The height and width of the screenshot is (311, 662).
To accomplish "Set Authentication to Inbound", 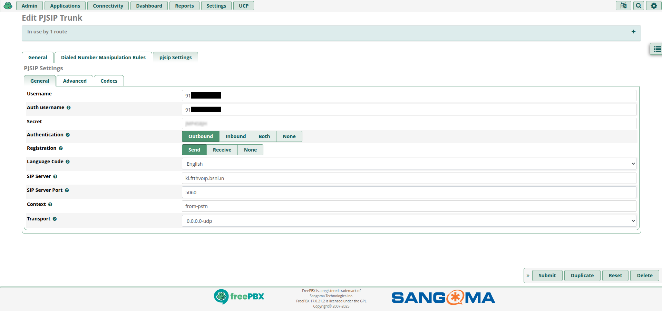I will (235, 136).
